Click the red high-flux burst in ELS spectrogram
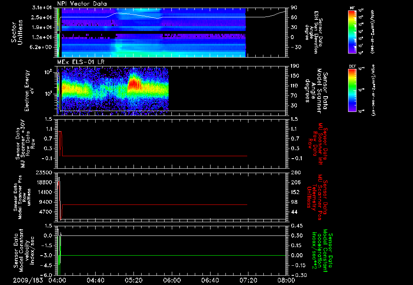 [x=134, y=84]
